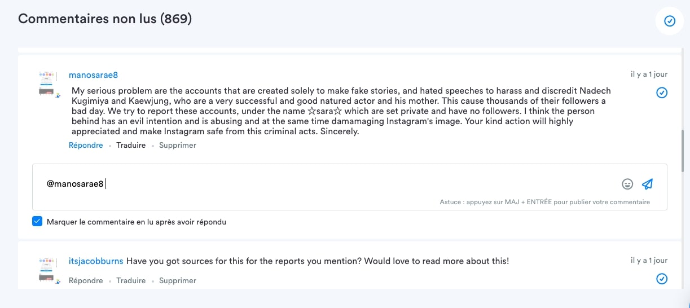Delete itsjacobburns comment via Supprimer

178,280
